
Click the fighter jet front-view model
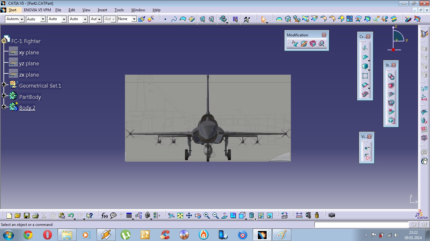(208, 118)
